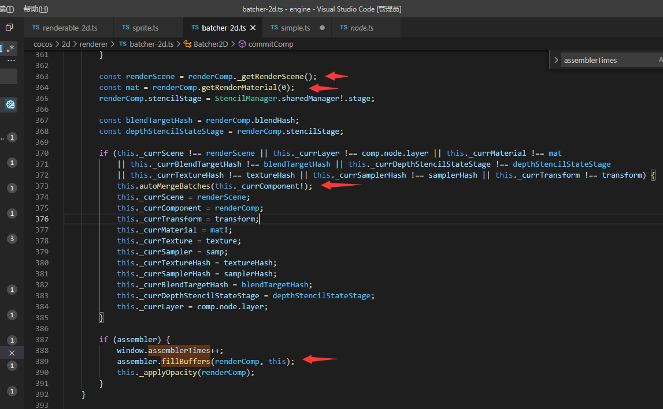
Task: Click the blue gear icon in the left panel
Action: (x=10, y=104)
